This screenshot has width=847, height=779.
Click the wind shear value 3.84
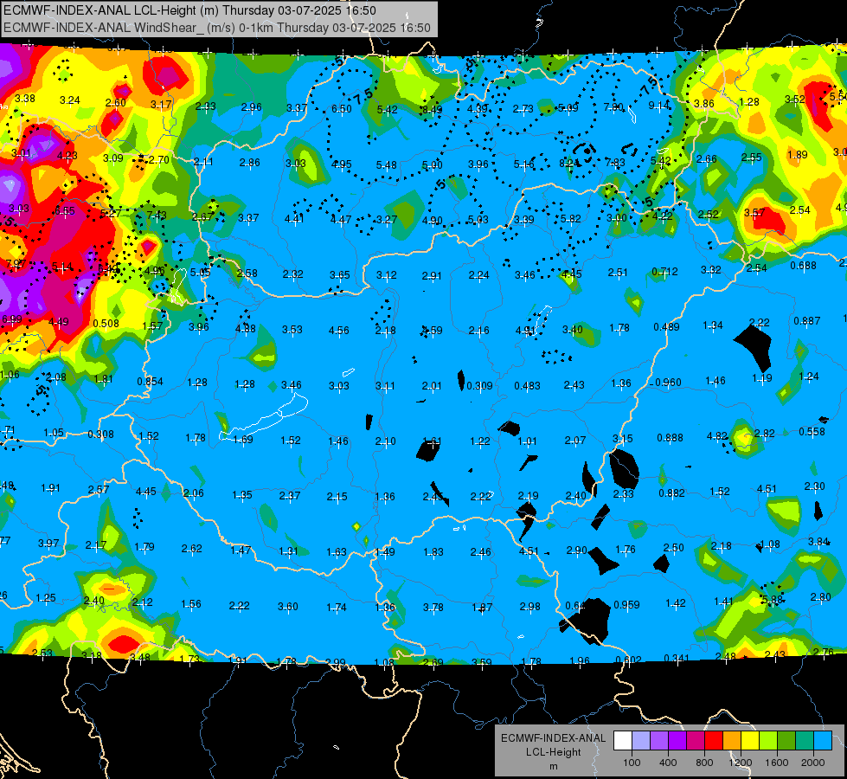[x=818, y=541]
